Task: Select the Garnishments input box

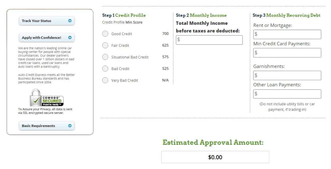Action: pyautogui.click(x=287, y=75)
